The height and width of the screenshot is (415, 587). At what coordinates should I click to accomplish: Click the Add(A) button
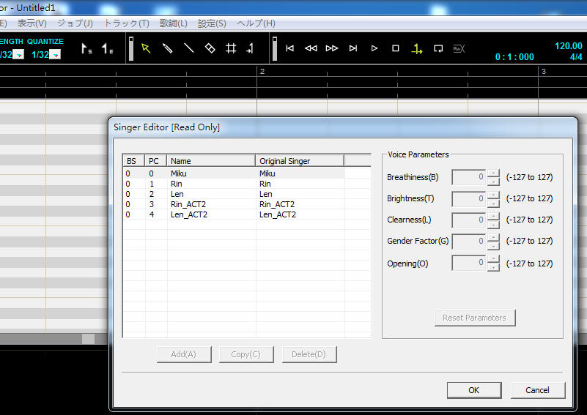pyautogui.click(x=184, y=354)
